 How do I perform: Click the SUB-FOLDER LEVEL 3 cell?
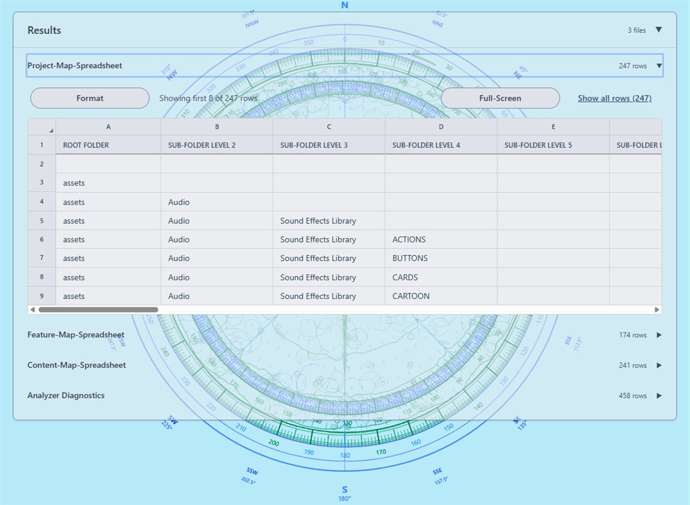(329, 145)
